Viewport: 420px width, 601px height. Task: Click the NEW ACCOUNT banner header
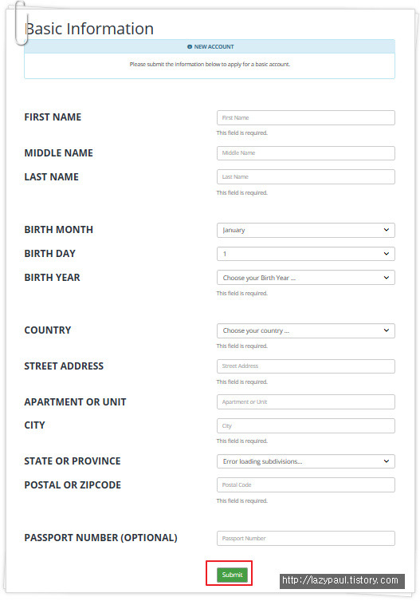coord(210,46)
